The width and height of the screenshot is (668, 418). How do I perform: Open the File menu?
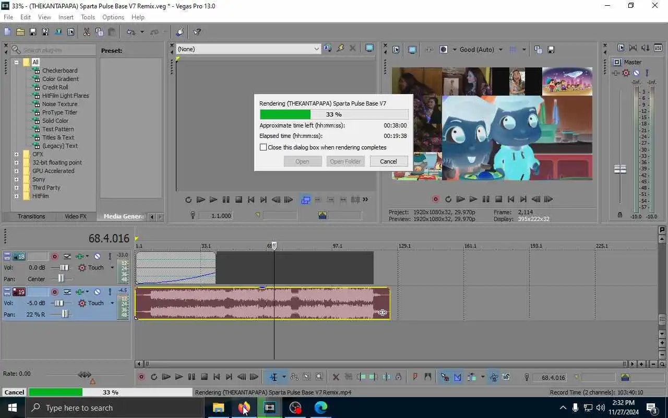(8, 17)
